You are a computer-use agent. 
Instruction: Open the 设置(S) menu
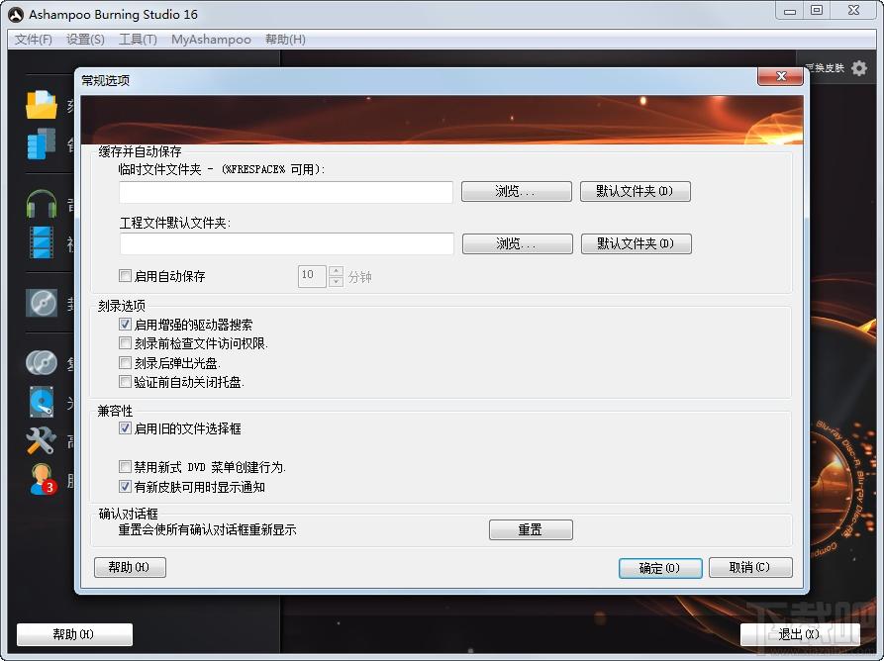[85, 40]
